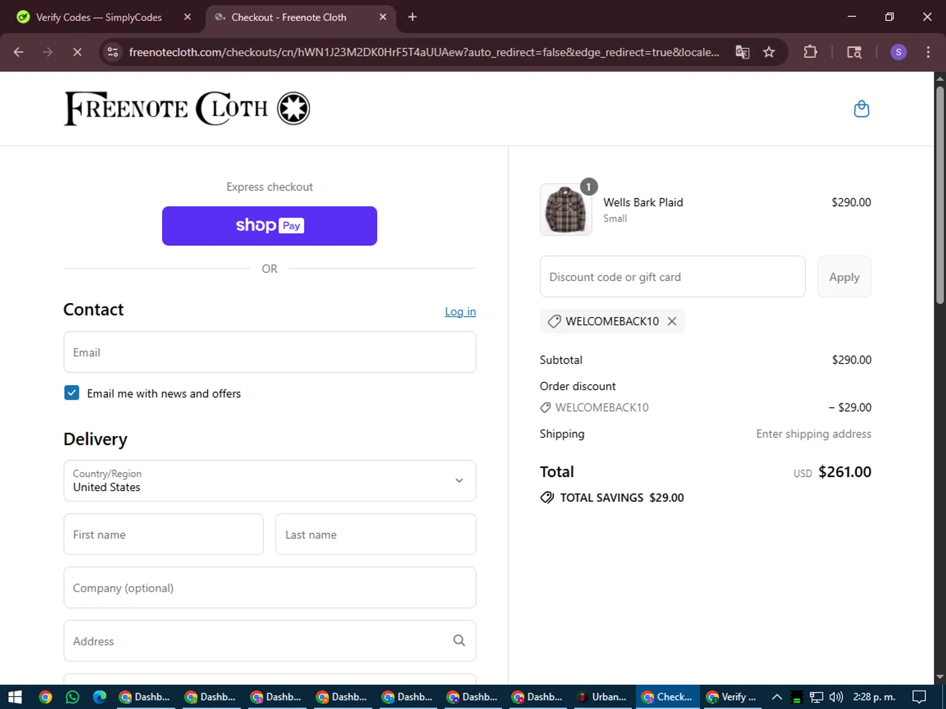Open the volume icon in system tray
This screenshot has height=709, width=946.
coord(836,697)
